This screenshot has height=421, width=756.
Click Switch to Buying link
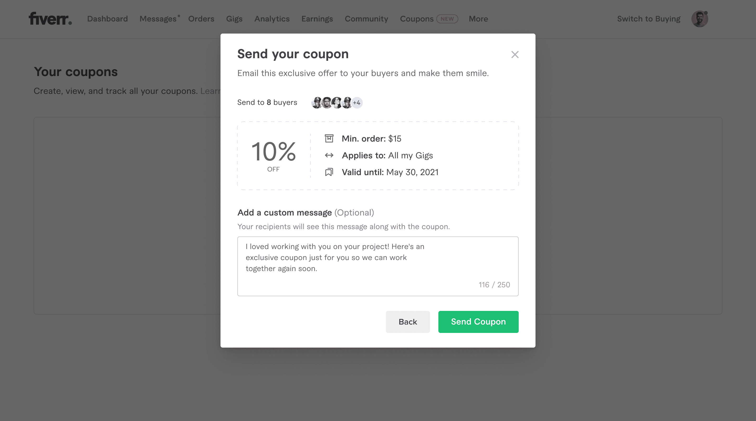tap(649, 19)
